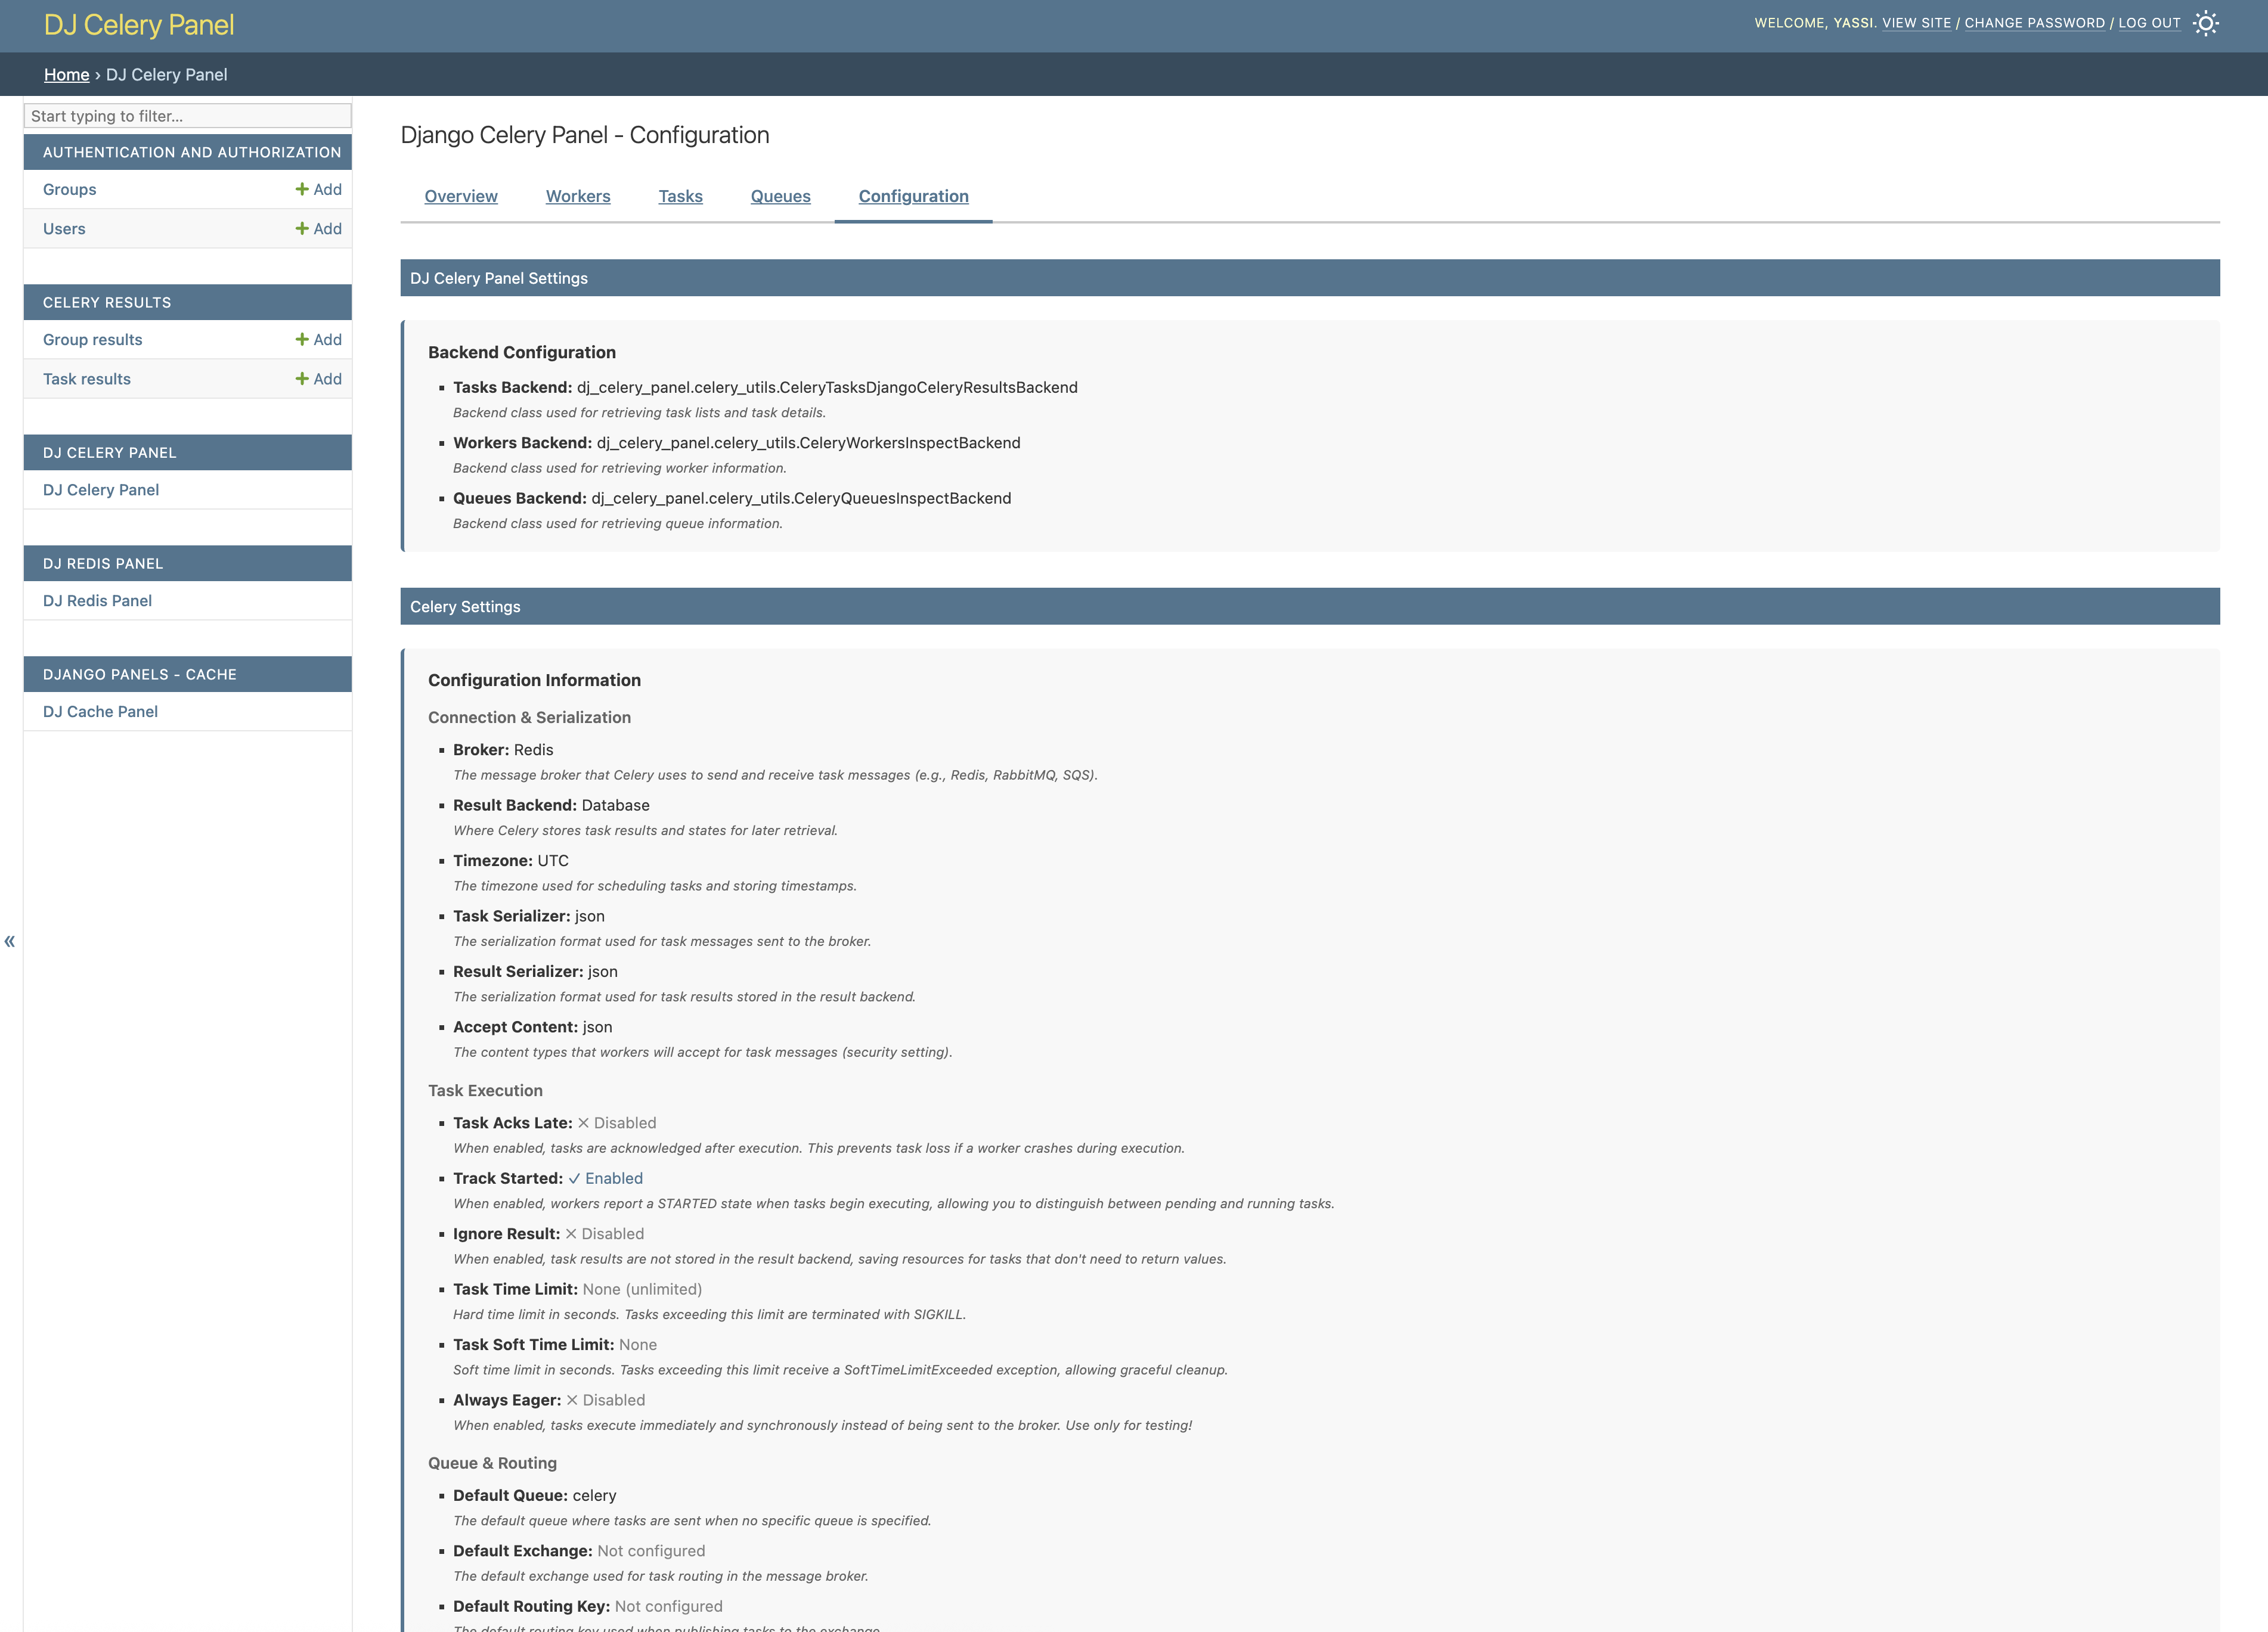The image size is (2268, 1632).
Task: Collapse the sidebar with the double chevron
Action: [10, 941]
